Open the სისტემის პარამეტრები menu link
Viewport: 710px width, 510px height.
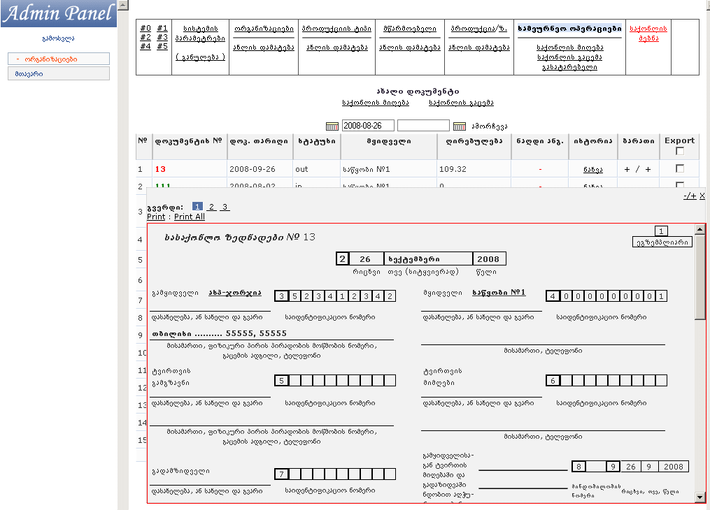pyautogui.click(x=200, y=34)
